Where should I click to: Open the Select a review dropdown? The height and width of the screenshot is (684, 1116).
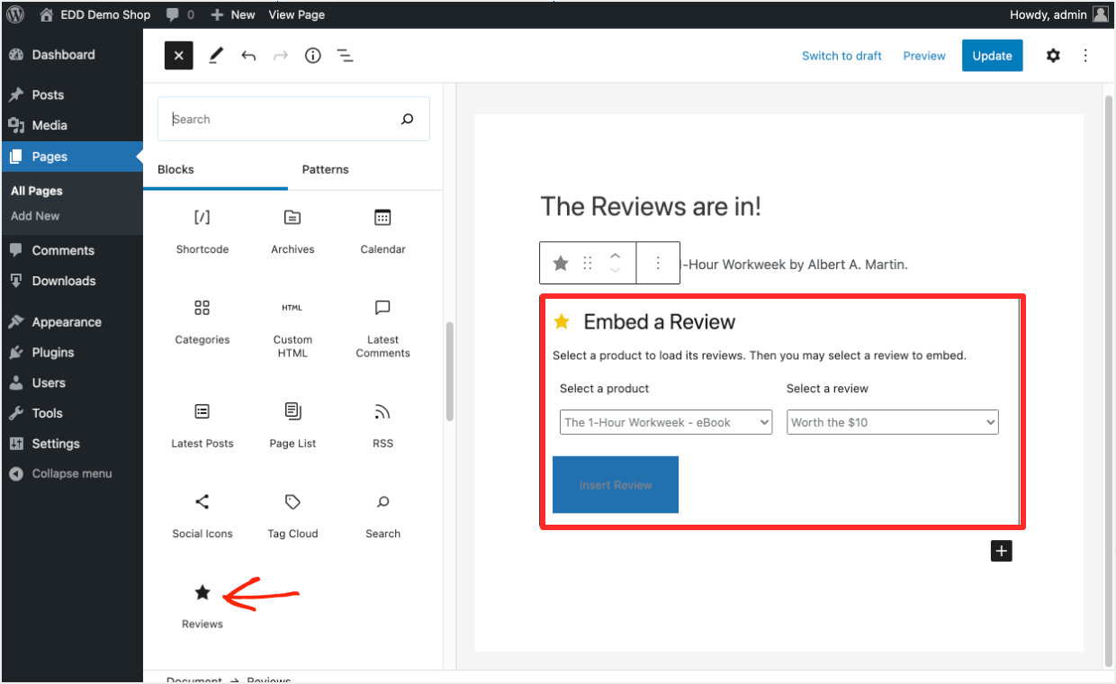pos(893,422)
